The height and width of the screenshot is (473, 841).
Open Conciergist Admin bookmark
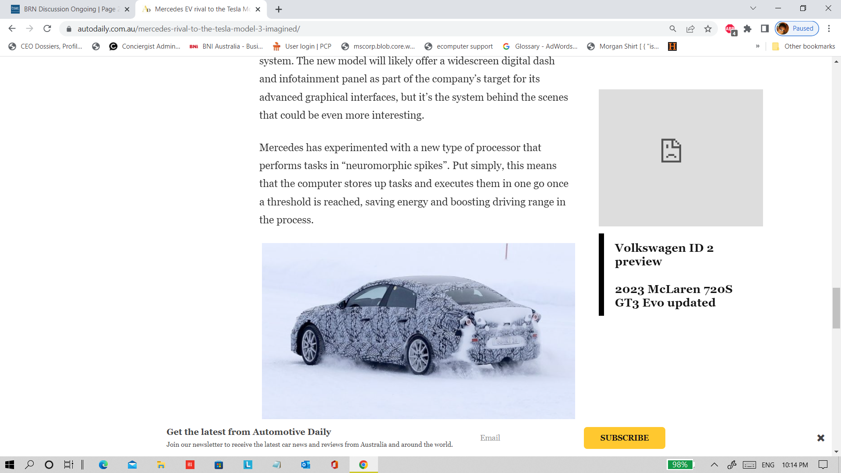tap(145, 46)
